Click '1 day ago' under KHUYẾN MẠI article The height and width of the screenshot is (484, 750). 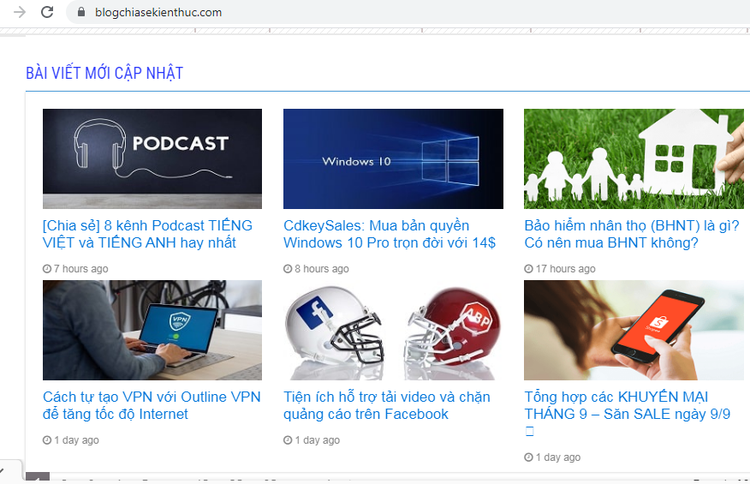557,457
